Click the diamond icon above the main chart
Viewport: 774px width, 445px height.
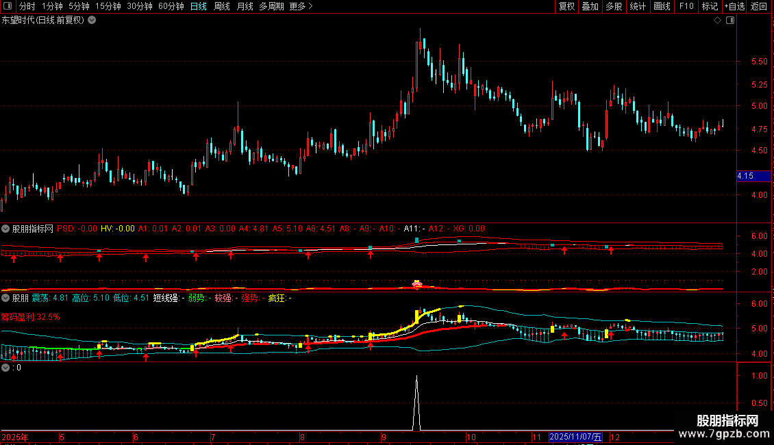tap(718, 21)
